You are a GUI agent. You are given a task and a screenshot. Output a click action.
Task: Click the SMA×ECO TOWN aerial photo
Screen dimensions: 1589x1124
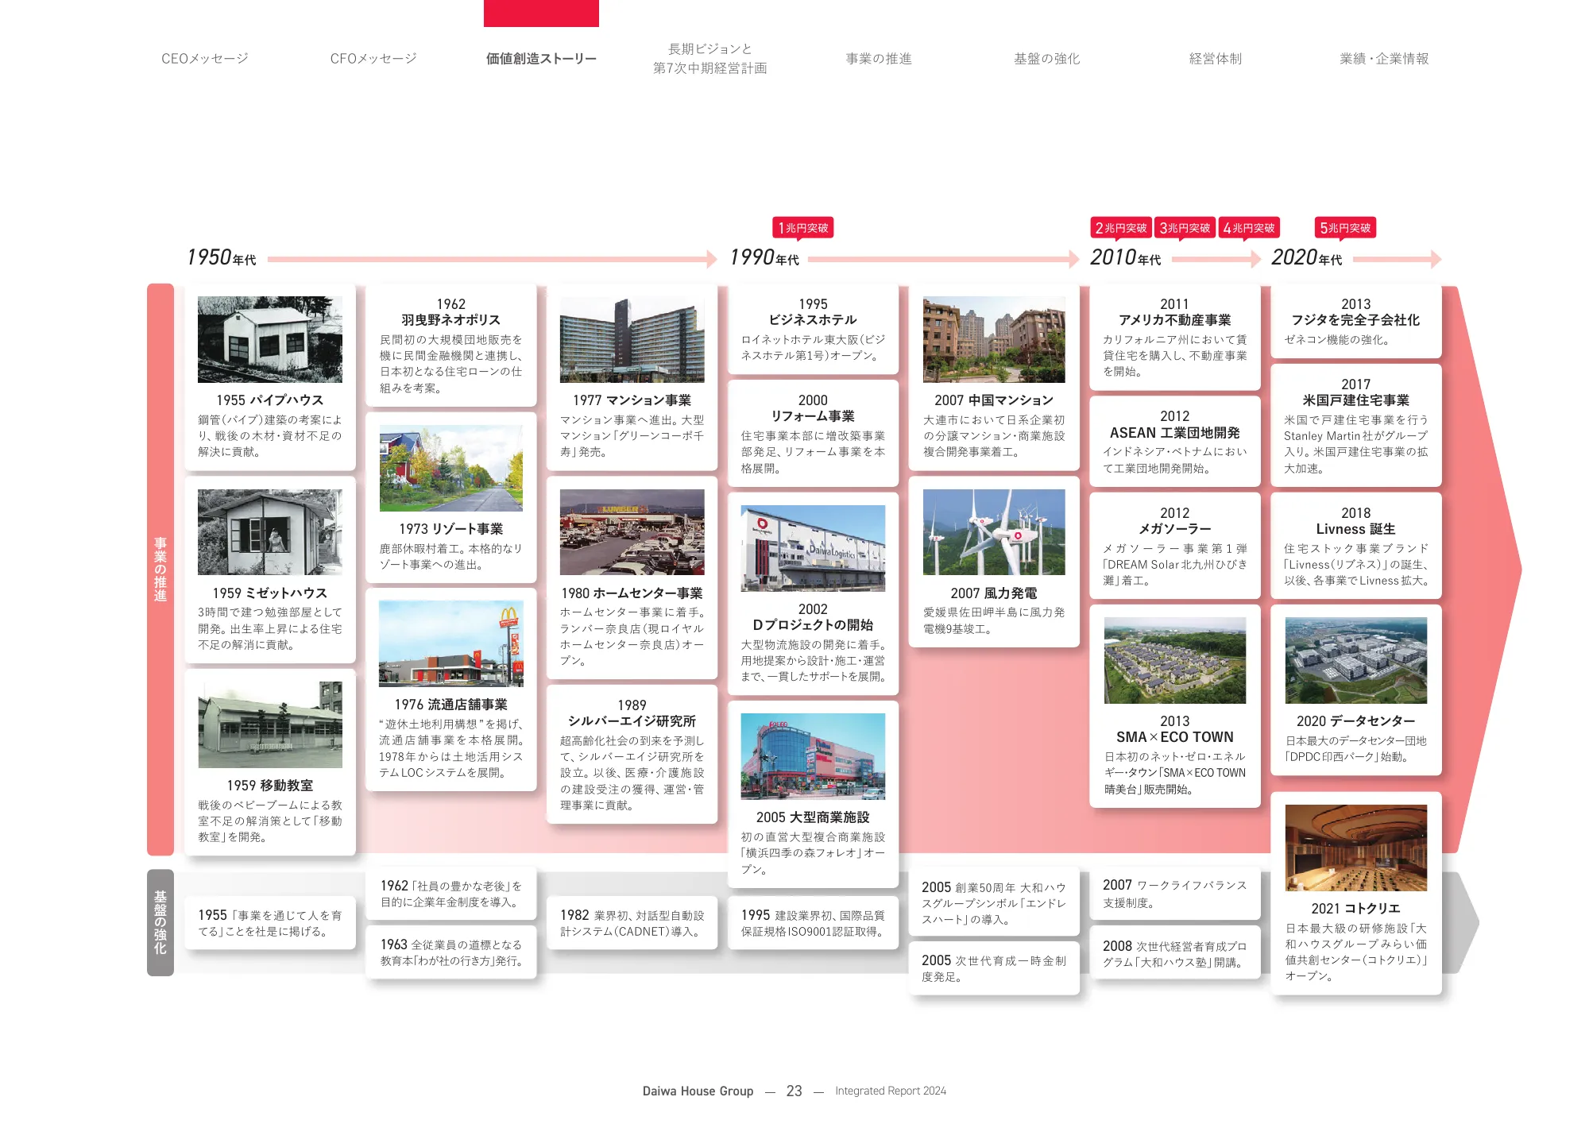(x=1175, y=660)
